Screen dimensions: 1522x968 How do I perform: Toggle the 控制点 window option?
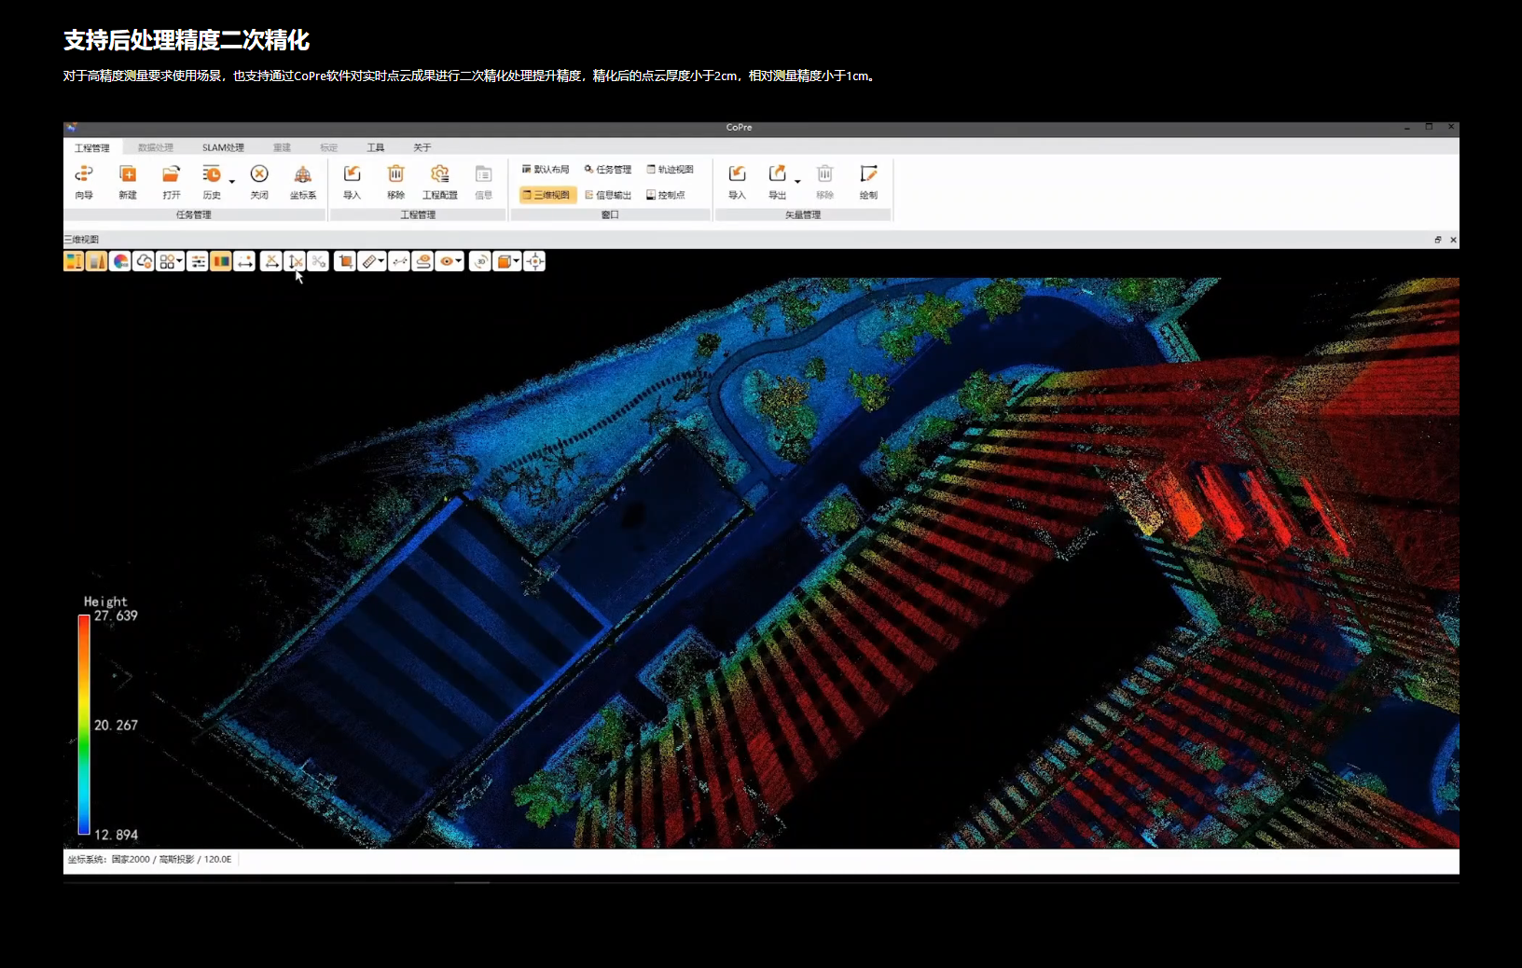click(x=666, y=195)
